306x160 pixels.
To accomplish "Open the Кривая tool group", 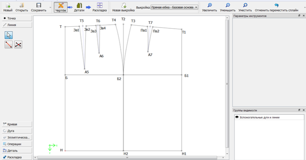I will [x=17, y=124].
